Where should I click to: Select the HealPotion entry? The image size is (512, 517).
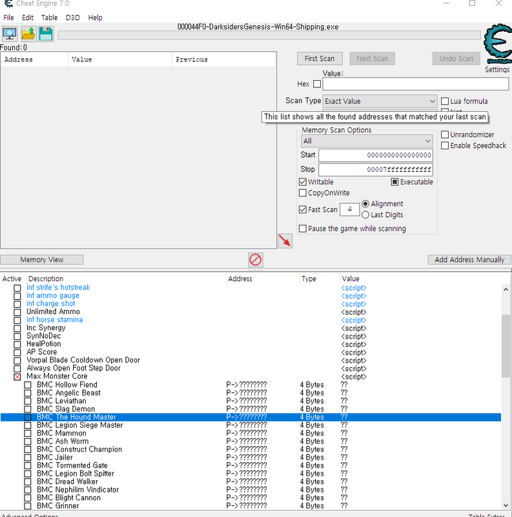(44, 344)
